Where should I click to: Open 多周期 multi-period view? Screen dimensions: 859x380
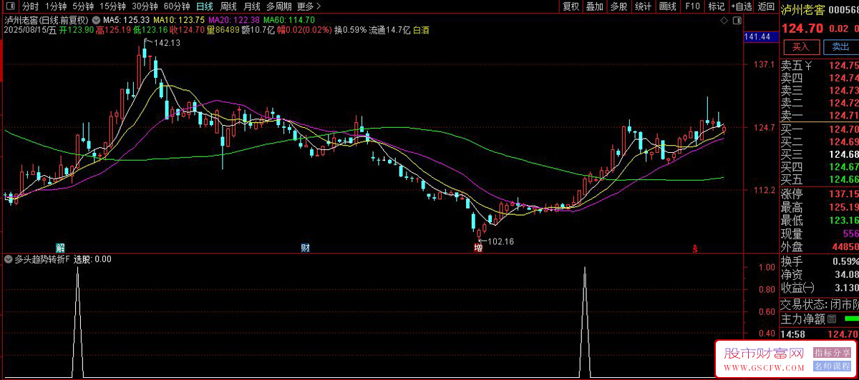point(279,6)
